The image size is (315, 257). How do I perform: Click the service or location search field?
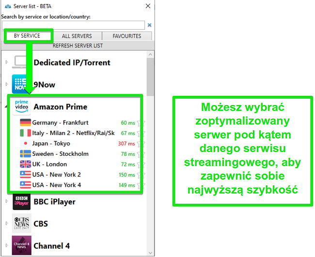73,25
